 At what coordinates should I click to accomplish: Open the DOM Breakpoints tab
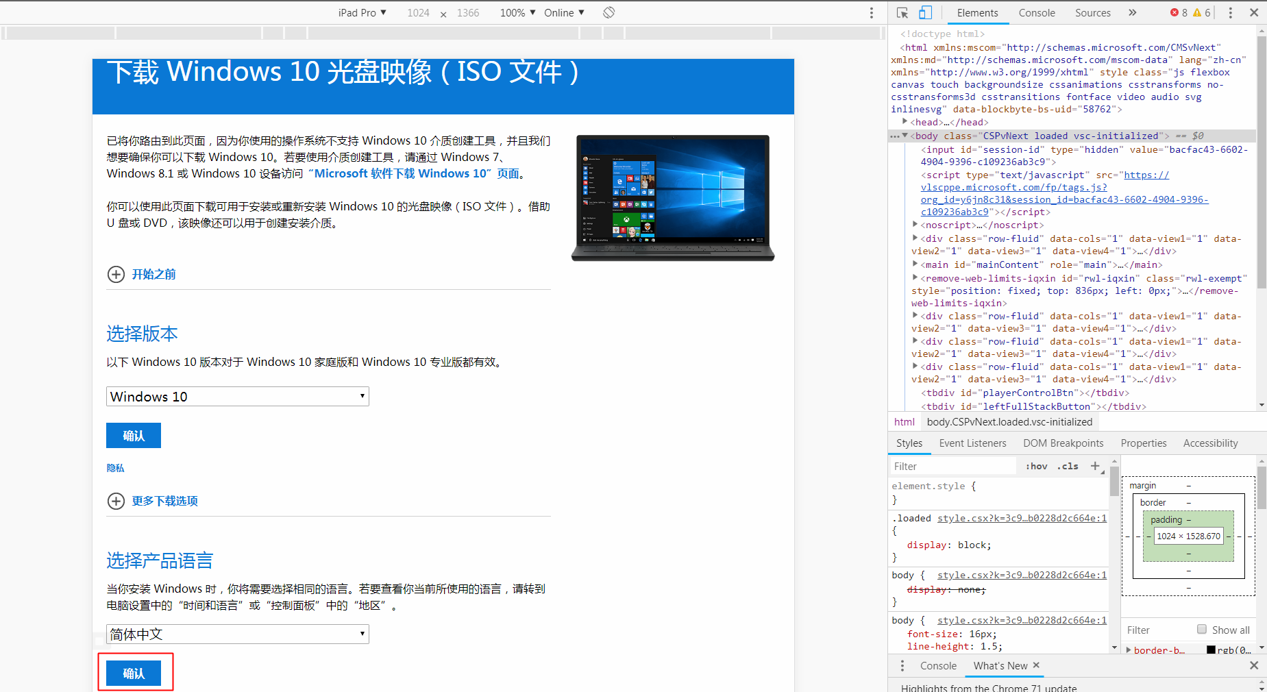click(1063, 443)
